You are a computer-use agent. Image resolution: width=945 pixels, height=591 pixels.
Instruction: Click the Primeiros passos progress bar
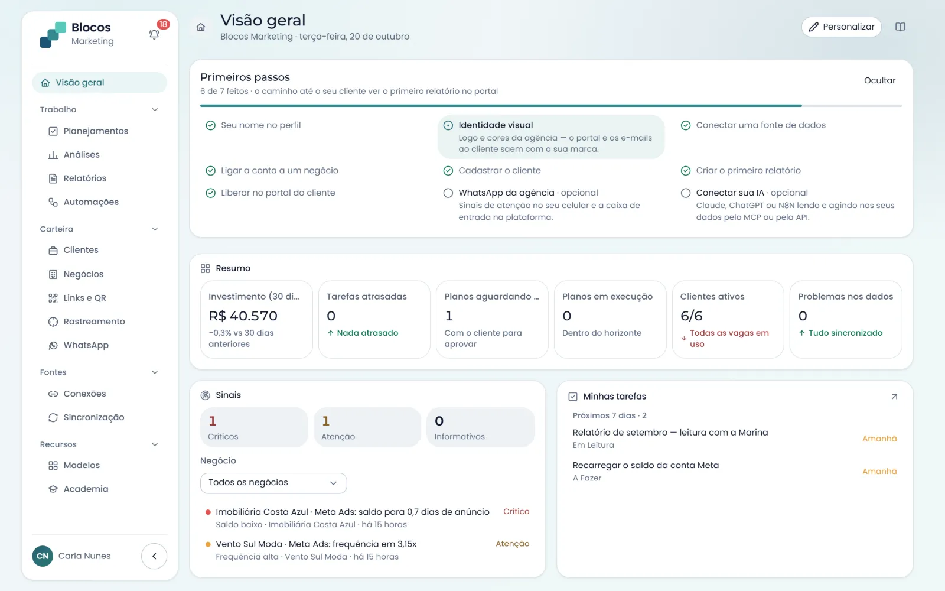coord(551,106)
